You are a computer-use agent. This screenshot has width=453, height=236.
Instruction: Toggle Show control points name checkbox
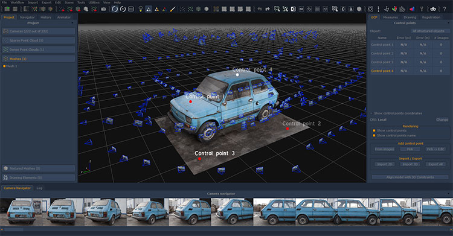(x=374, y=135)
